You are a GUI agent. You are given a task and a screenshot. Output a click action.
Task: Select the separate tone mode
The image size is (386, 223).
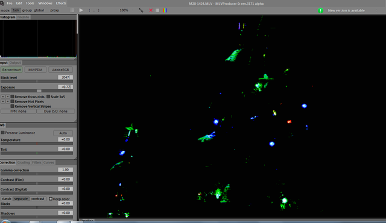click(21, 199)
